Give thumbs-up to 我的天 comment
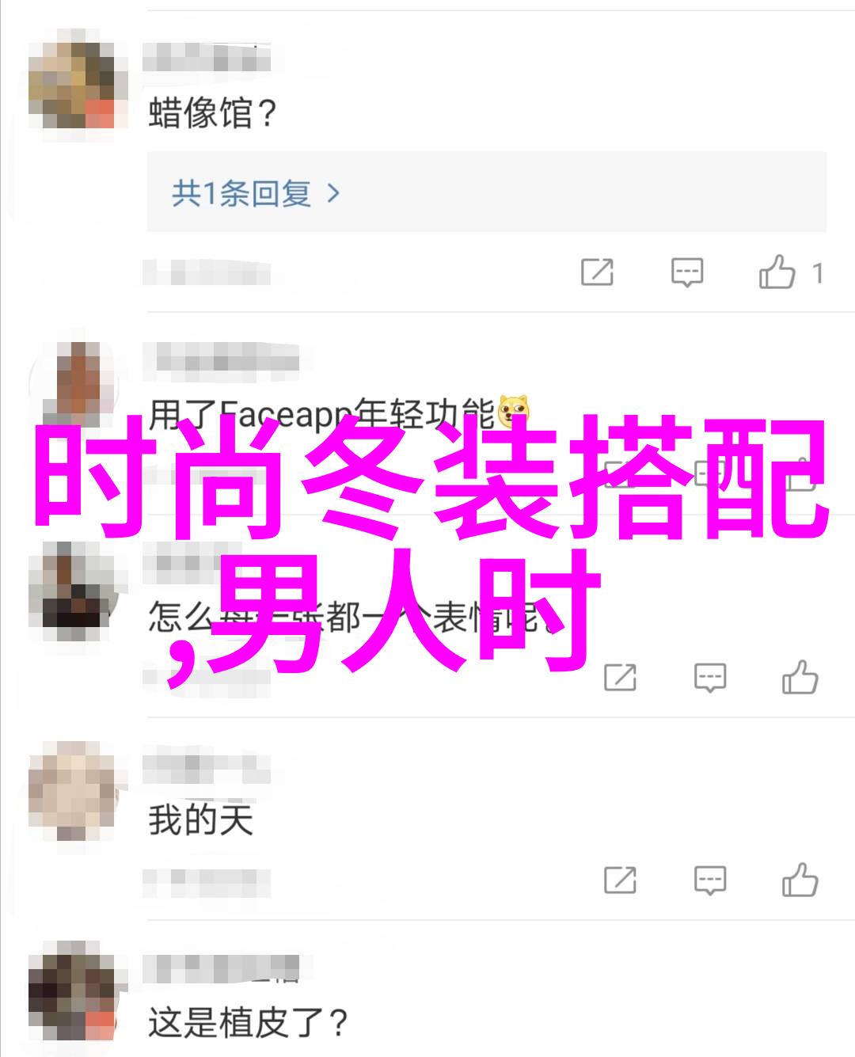 (x=800, y=880)
